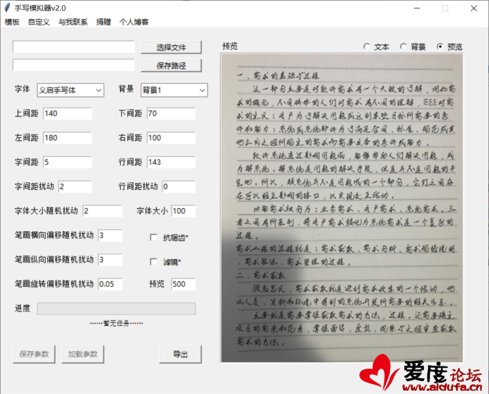Click the 笔画横向偏移随机扰动 field
489x394 pixels.
110,235
